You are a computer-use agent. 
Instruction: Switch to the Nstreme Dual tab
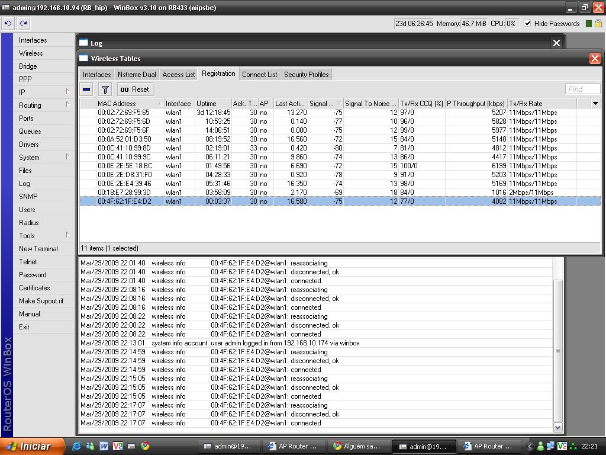click(137, 74)
